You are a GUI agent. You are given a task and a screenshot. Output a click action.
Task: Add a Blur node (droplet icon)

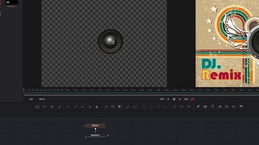(x=97, y=107)
